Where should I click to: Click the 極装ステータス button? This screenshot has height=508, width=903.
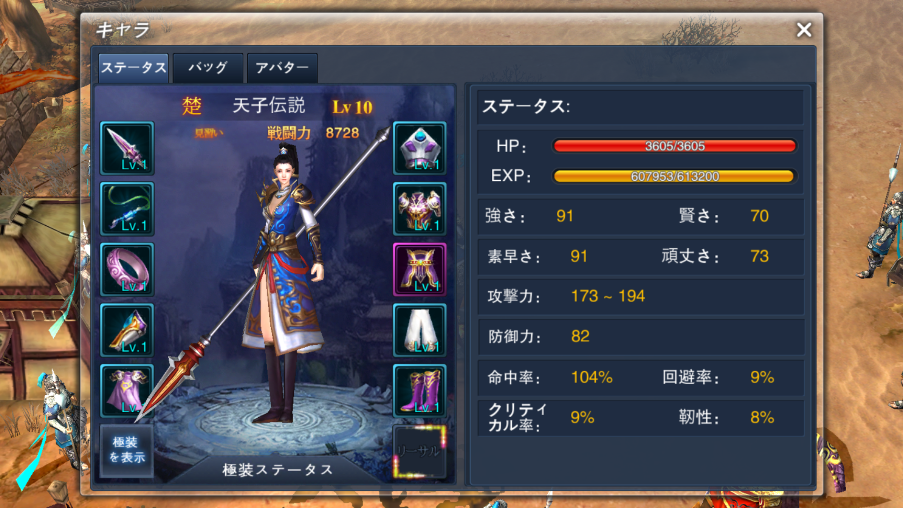(x=278, y=470)
